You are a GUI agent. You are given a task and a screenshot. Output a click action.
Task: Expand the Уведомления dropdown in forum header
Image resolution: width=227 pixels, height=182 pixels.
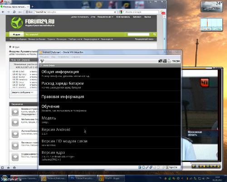[x=105, y=17]
